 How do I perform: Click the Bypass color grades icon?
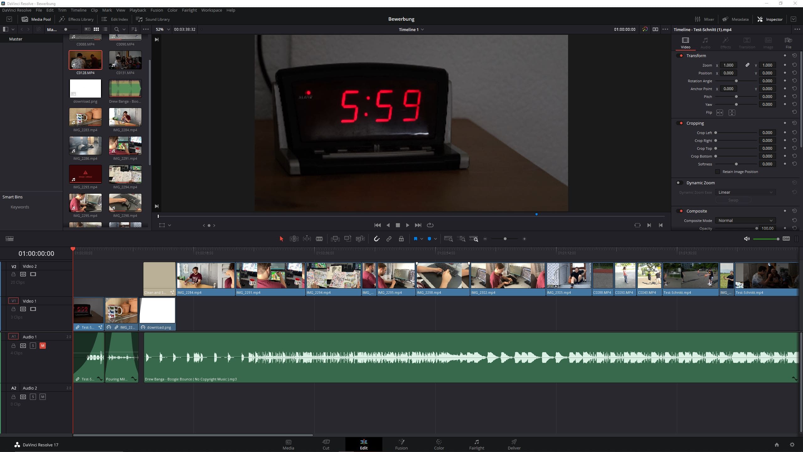tap(645, 29)
